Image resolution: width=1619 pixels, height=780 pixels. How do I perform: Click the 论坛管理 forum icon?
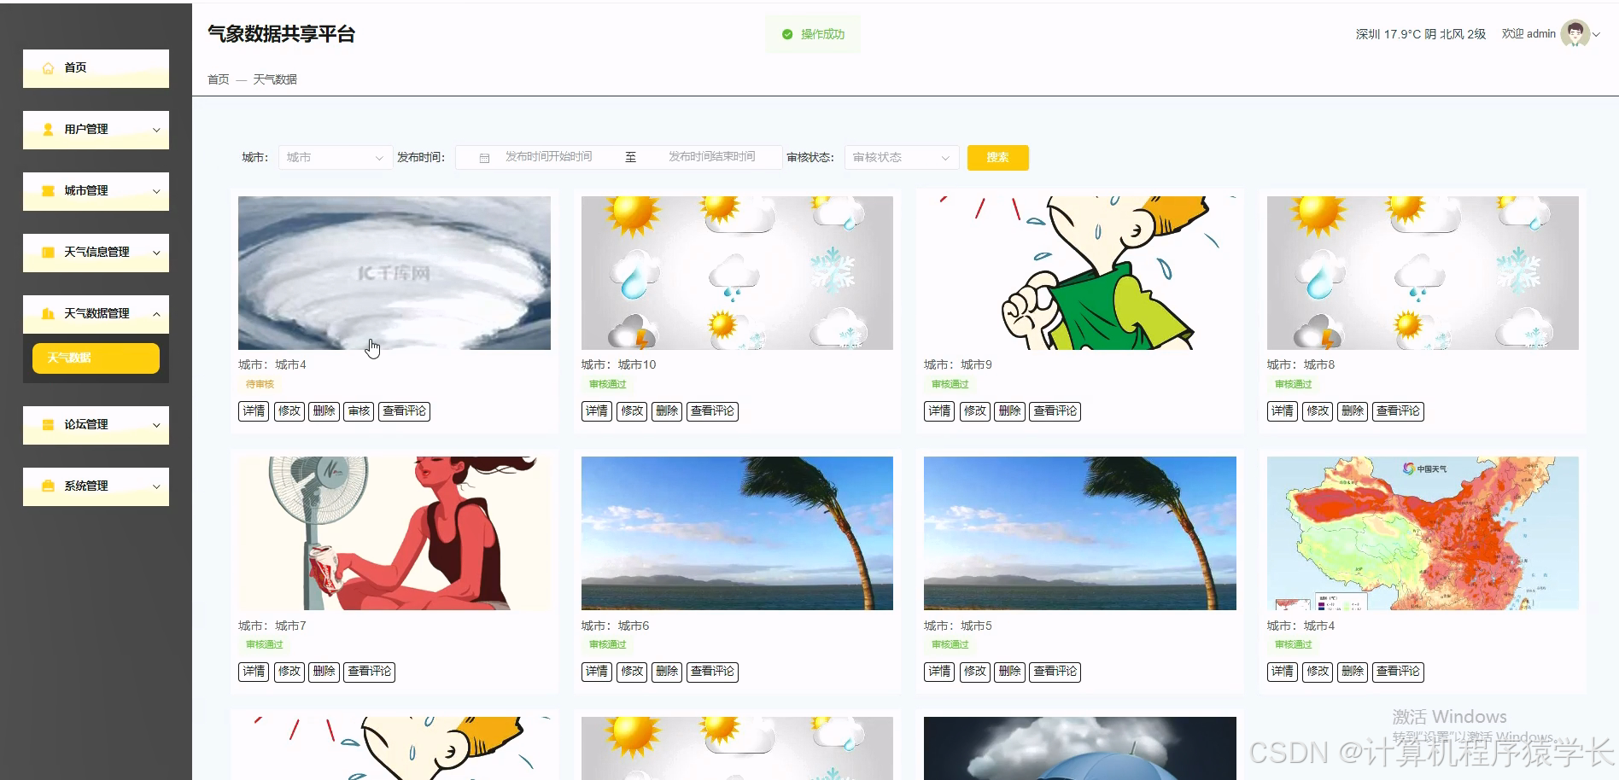coord(48,424)
